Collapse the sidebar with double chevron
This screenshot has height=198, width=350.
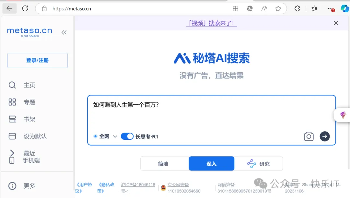click(64, 32)
